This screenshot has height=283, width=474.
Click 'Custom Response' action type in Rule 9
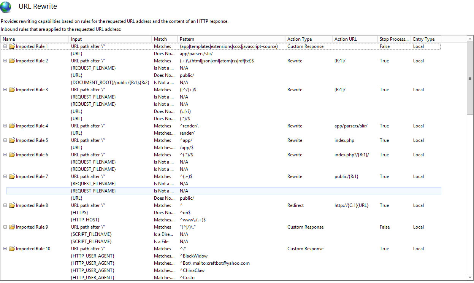coord(305,227)
